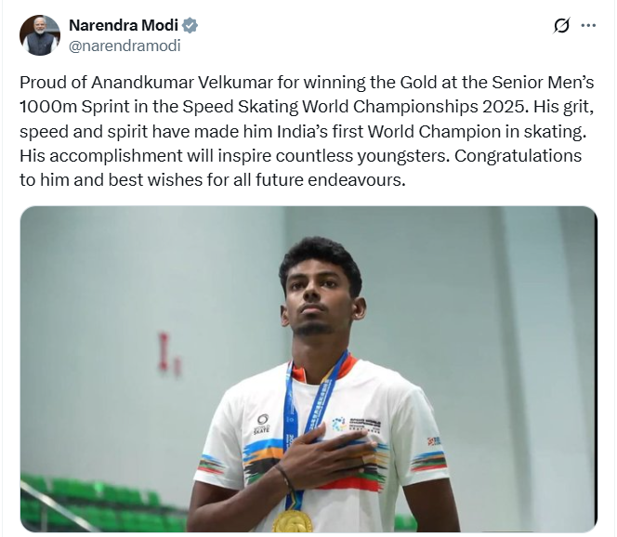Open the three-dot More options menu
Image resolution: width=617 pixels, height=537 pixels.
[588, 26]
